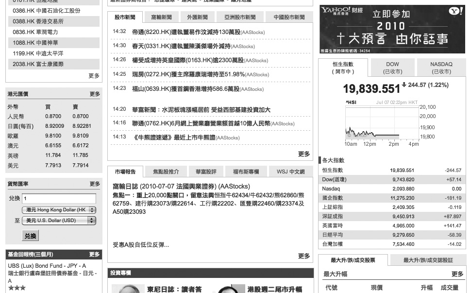Select the 焦點股推介 tab
Viewport: 471px width, 293px height.
[x=166, y=172]
